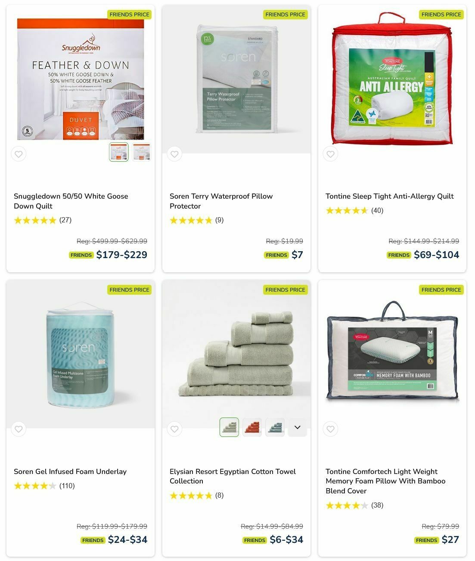Wishlist the Tontine Anti-Allergy Quilt heart

pos(330,154)
